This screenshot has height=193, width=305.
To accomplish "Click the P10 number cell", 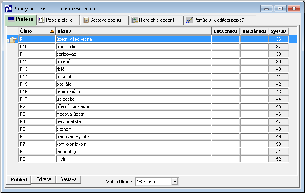I will pos(37,47).
